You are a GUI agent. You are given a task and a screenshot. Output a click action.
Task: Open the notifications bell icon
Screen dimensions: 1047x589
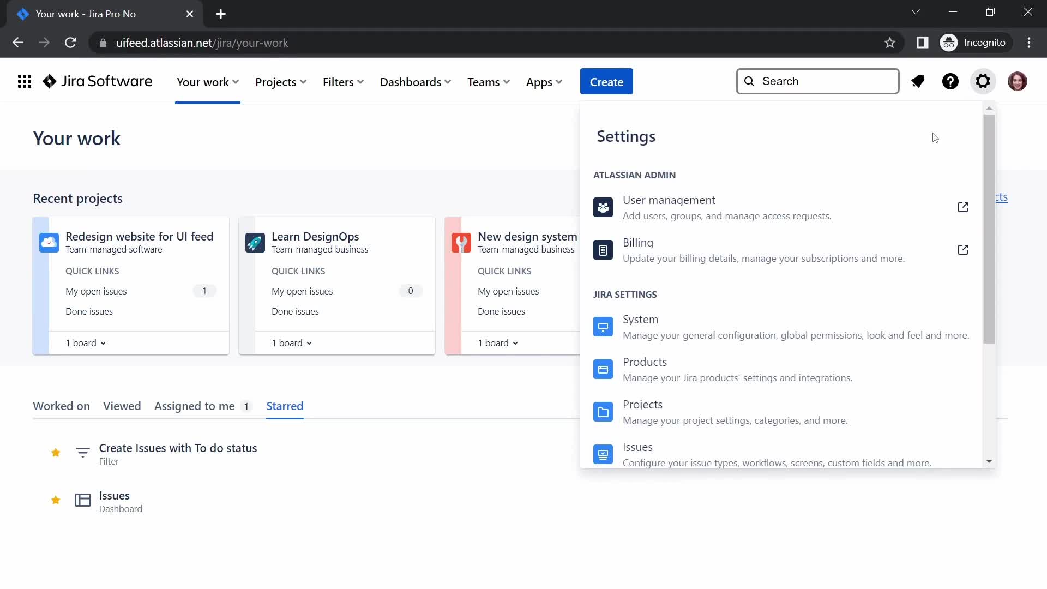918,81
